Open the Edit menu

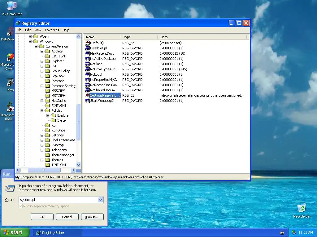(28, 30)
